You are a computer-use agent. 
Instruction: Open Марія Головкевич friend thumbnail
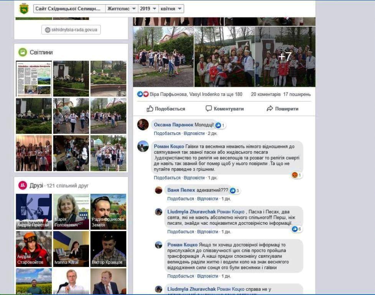click(x=71, y=212)
